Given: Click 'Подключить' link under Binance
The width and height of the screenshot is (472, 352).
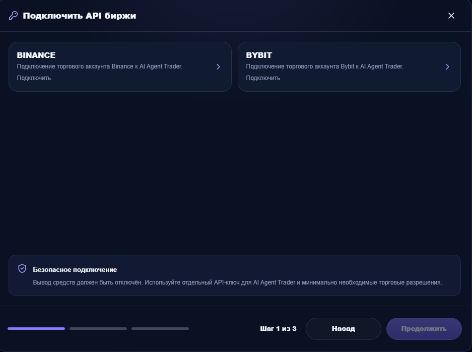Looking at the screenshot, I should (x=34, y=78).
